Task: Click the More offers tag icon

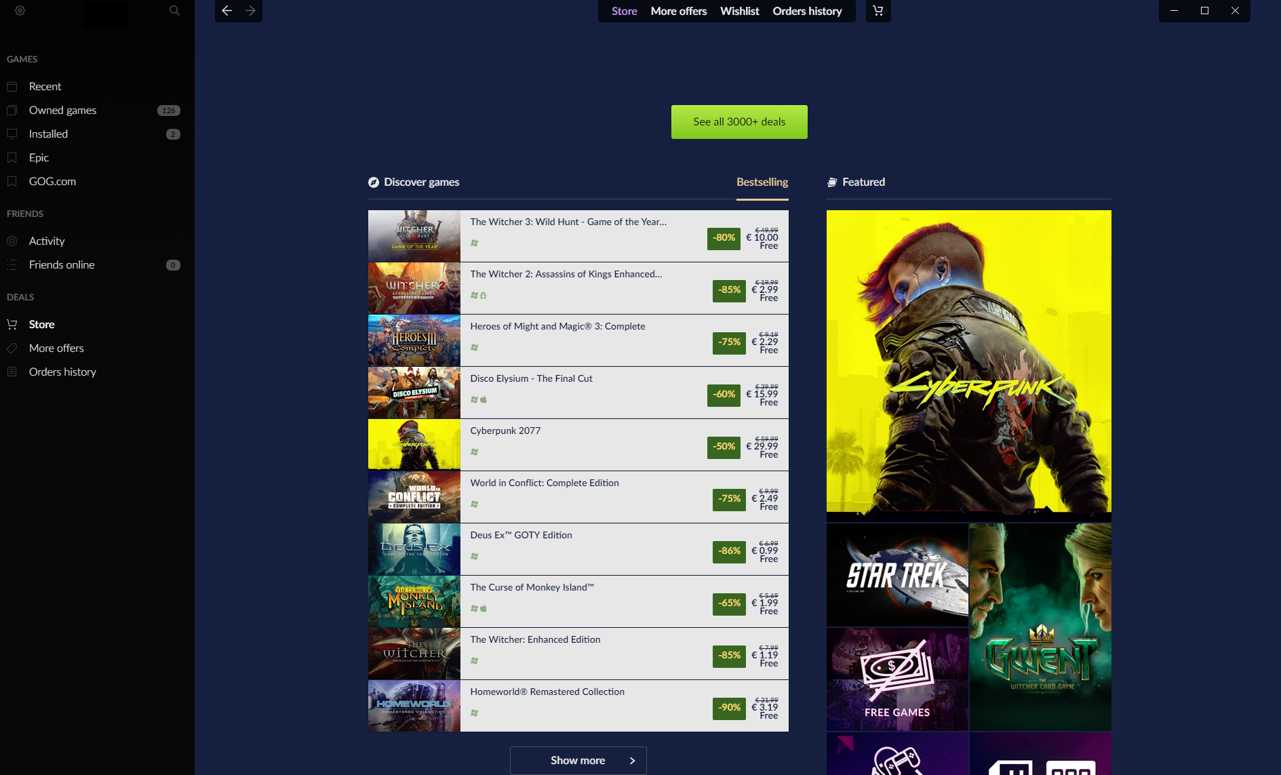Action: [12, 348]
